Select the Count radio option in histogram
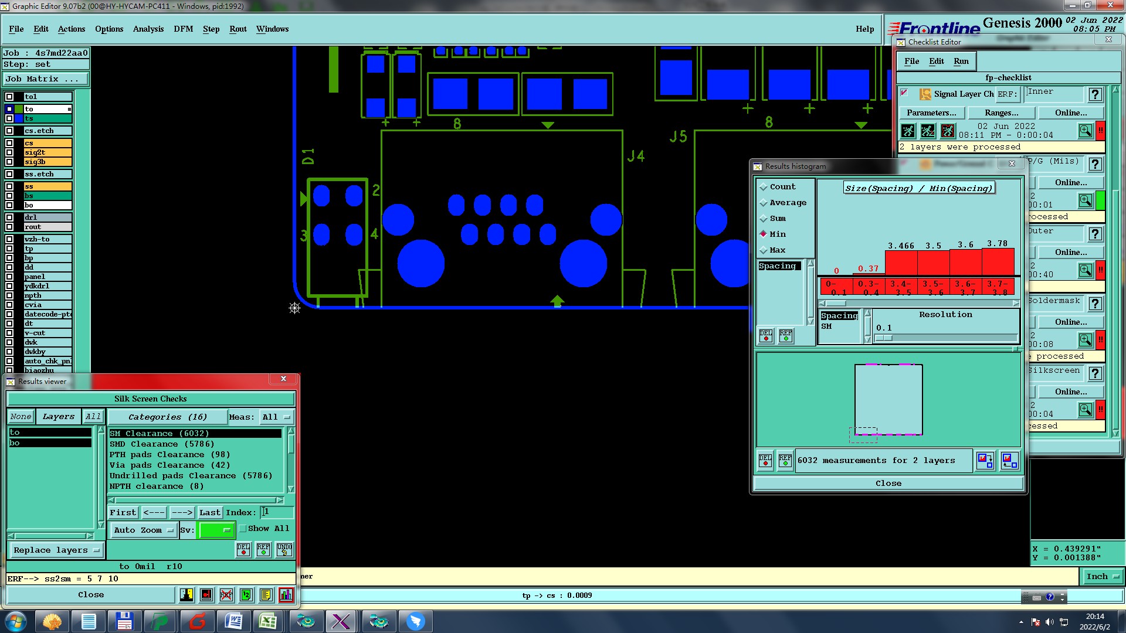This screenshot has width=1126, height=633. (764, 187)
